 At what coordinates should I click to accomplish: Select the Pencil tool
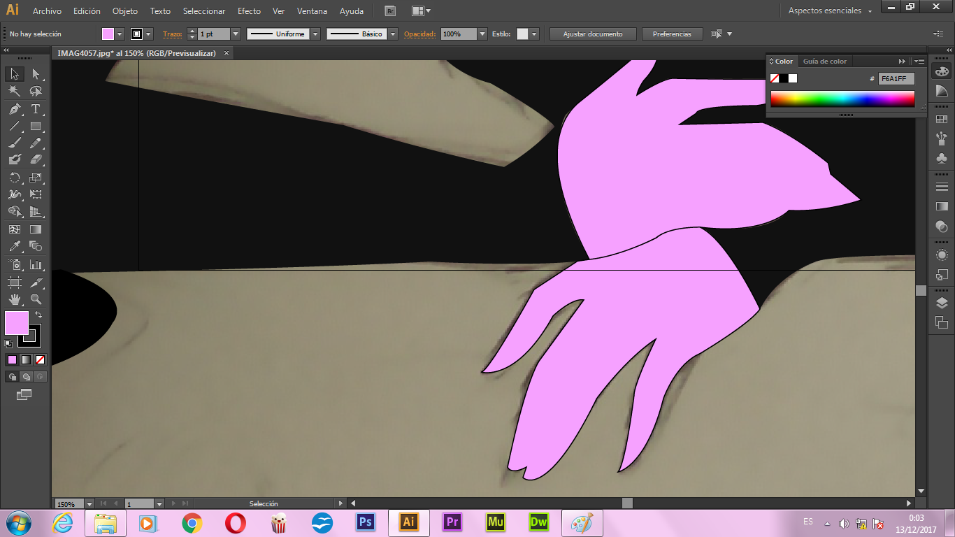click(x=36, y=143)
